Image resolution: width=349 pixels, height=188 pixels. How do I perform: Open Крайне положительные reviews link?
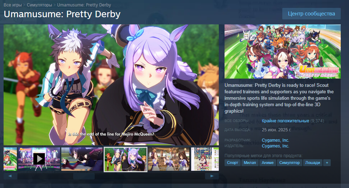point(286,121)
